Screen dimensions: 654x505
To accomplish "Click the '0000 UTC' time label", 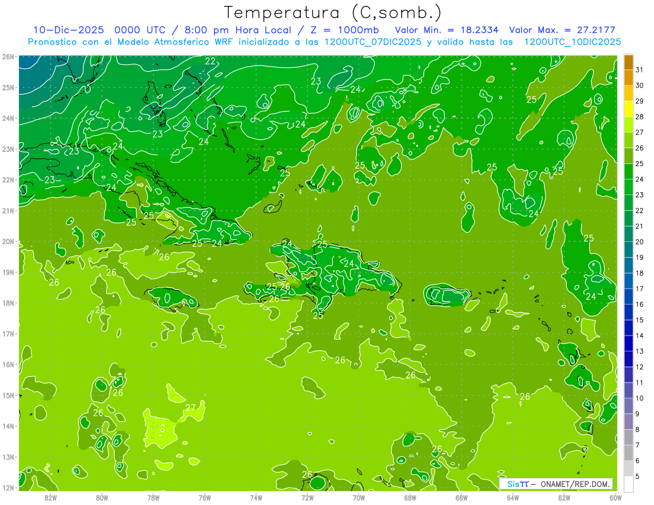I will [x=140, y=30].
